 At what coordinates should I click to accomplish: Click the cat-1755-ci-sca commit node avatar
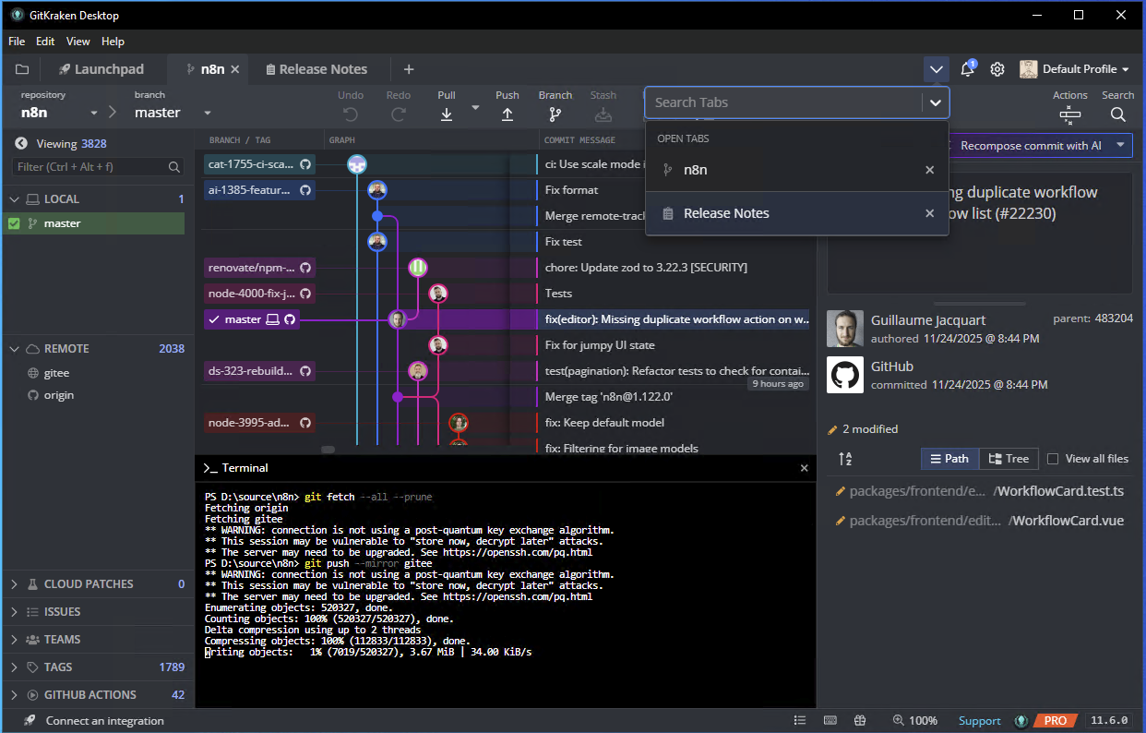(357, 164)
